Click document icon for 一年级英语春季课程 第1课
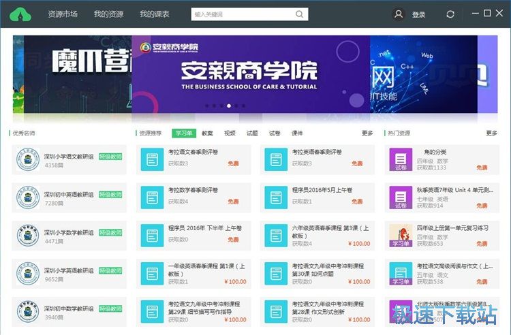The image size is (511, 335). click(x=152, y=274)
